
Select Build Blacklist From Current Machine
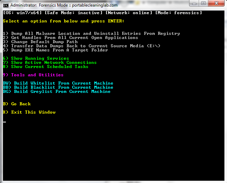click(x=58, y=87)
